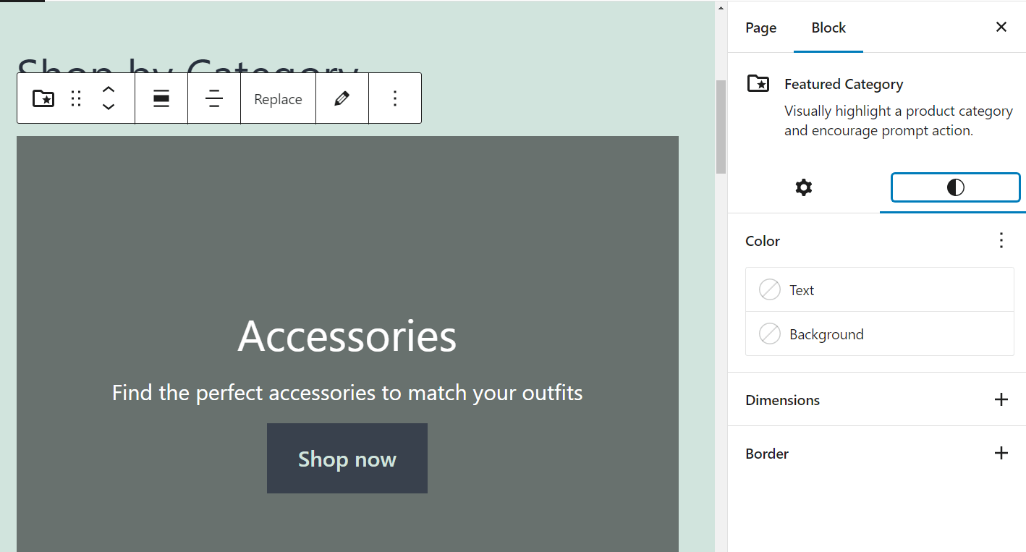The image size is (1026, 552).
Task: Move block down with the down chevron
Action: pyautogui.click(x=109, y=107)
